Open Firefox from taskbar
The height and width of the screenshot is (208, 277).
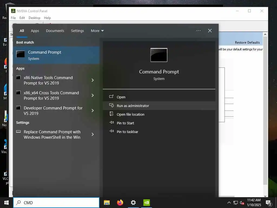[120, 203]
